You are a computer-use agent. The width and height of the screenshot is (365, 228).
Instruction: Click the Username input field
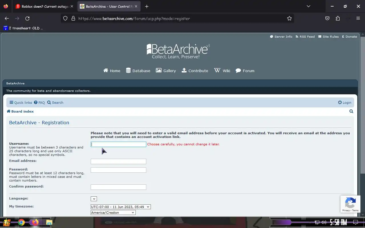coord(118,144)
